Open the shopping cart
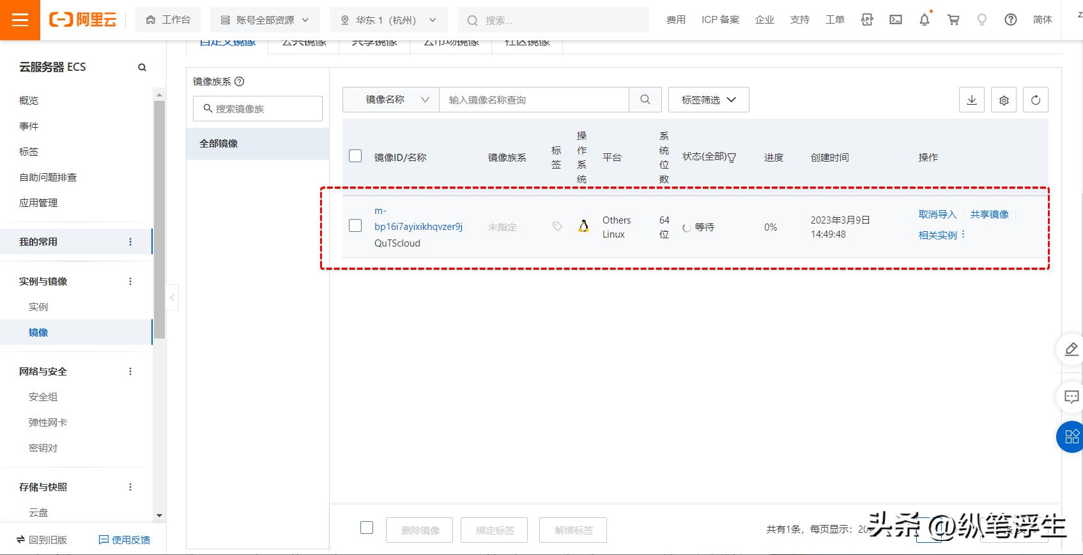This screenshot has width=1083, height=555. 953,20
